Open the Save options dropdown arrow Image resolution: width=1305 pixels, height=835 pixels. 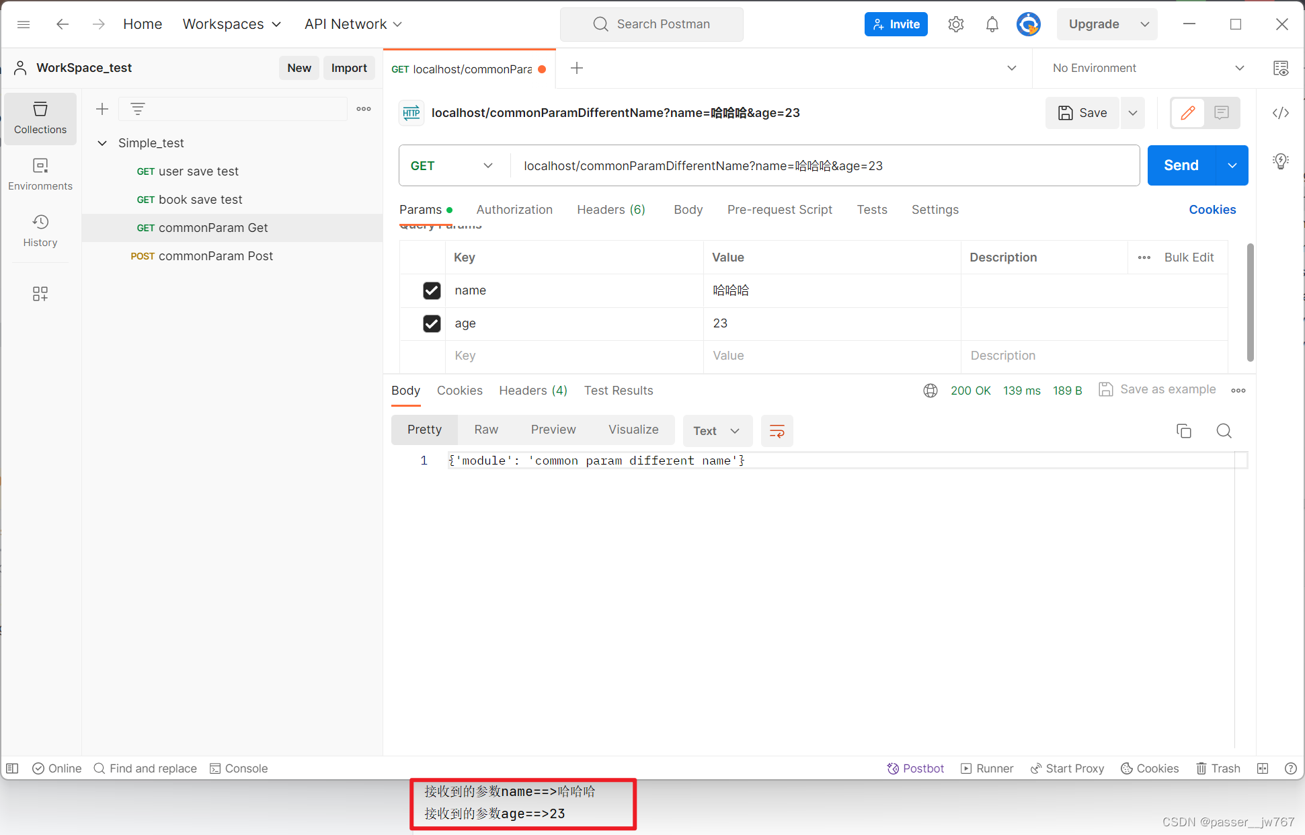(1133, 113)
